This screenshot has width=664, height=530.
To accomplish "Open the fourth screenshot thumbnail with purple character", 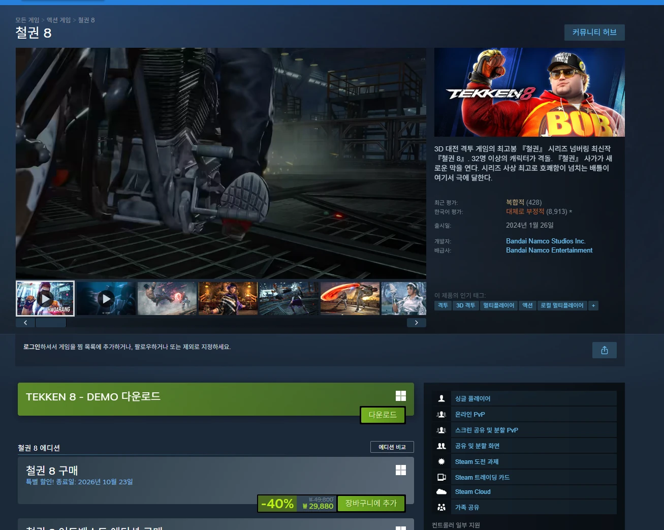I will point(228,298).
